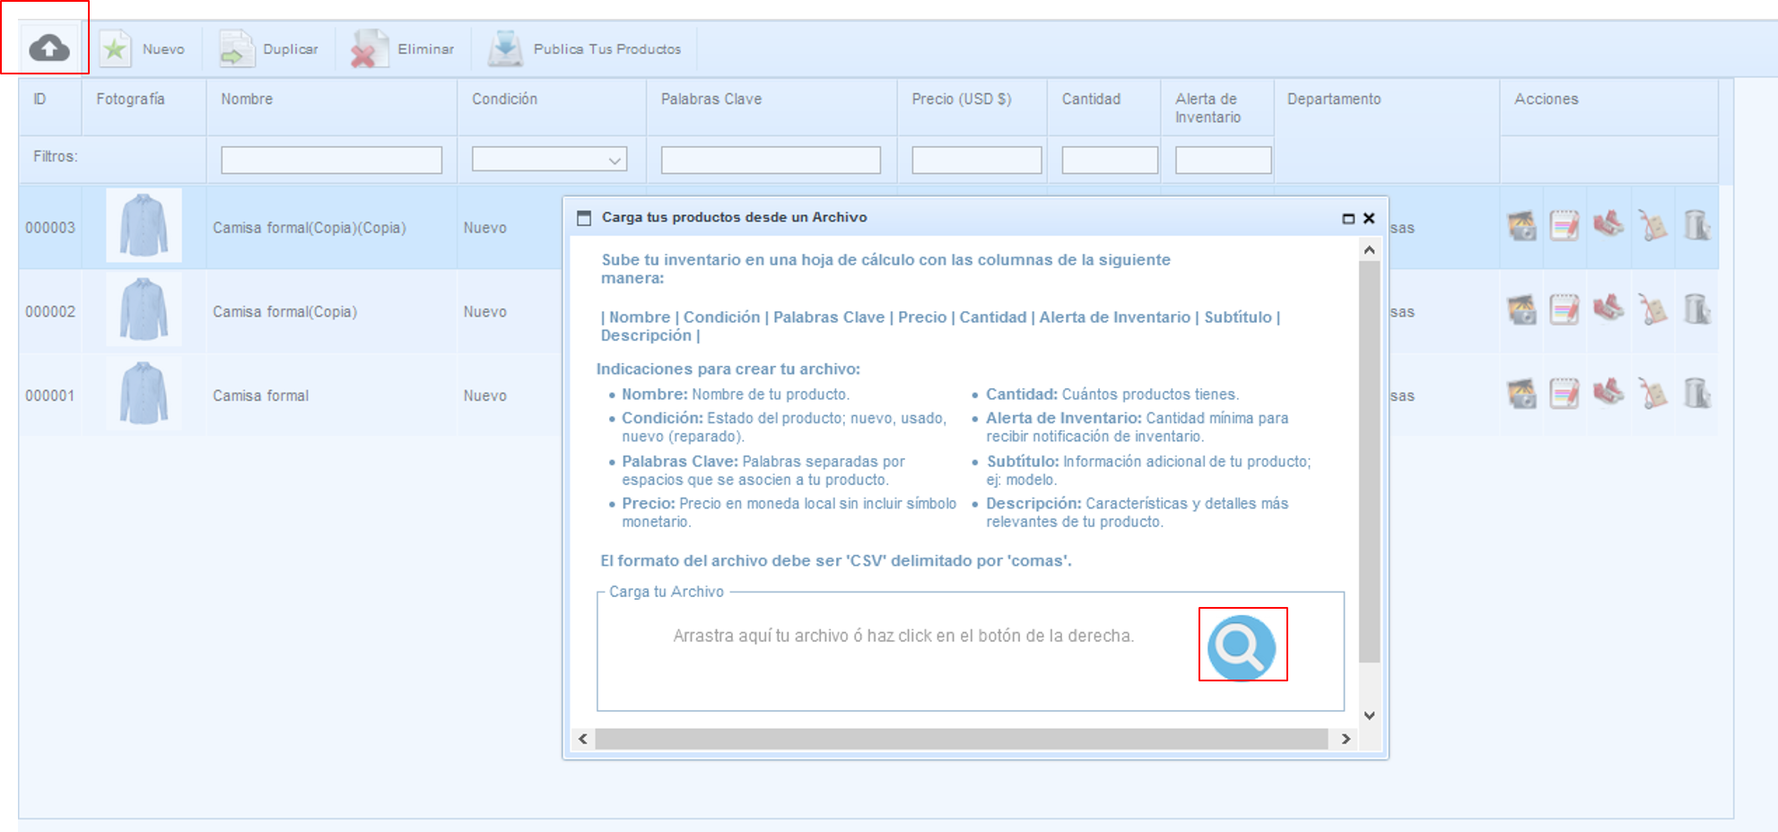Click trash can icon for product 000002
This screenshot has width=1778, height=832.
(x=1695, y=309)
